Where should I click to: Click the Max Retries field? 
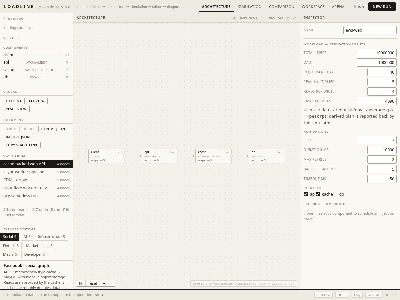(382, 159)
